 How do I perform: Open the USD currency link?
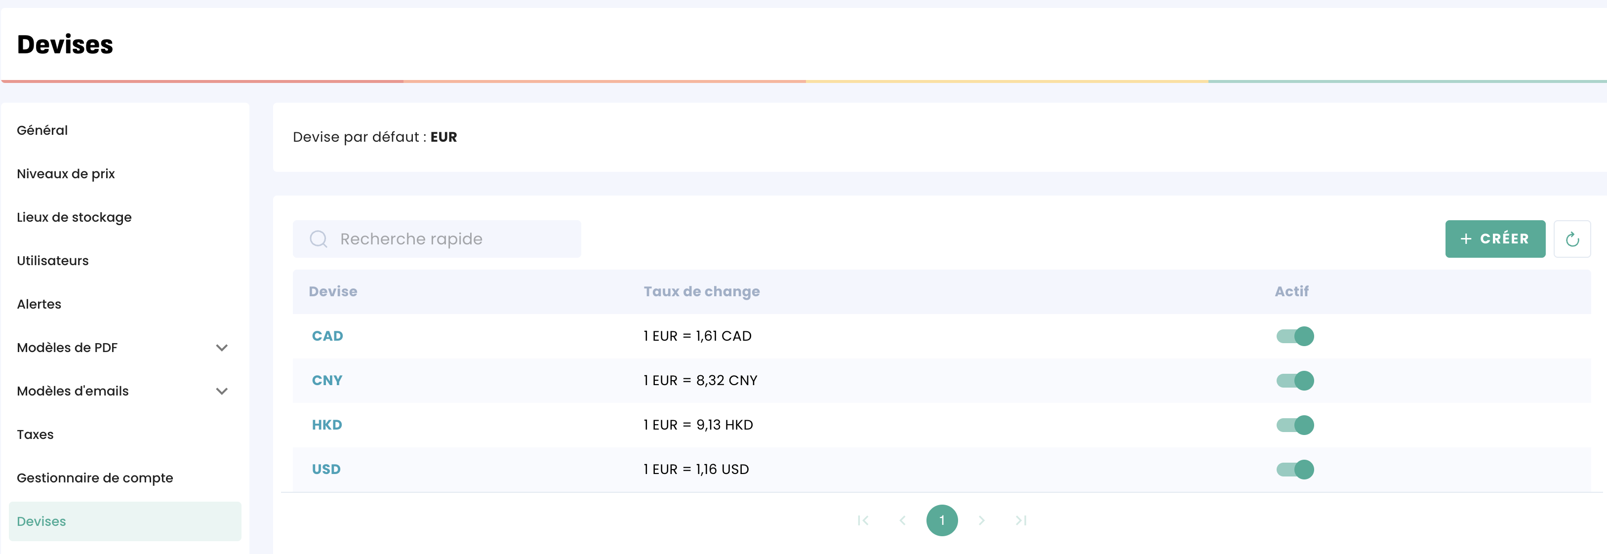pos(325,469)
